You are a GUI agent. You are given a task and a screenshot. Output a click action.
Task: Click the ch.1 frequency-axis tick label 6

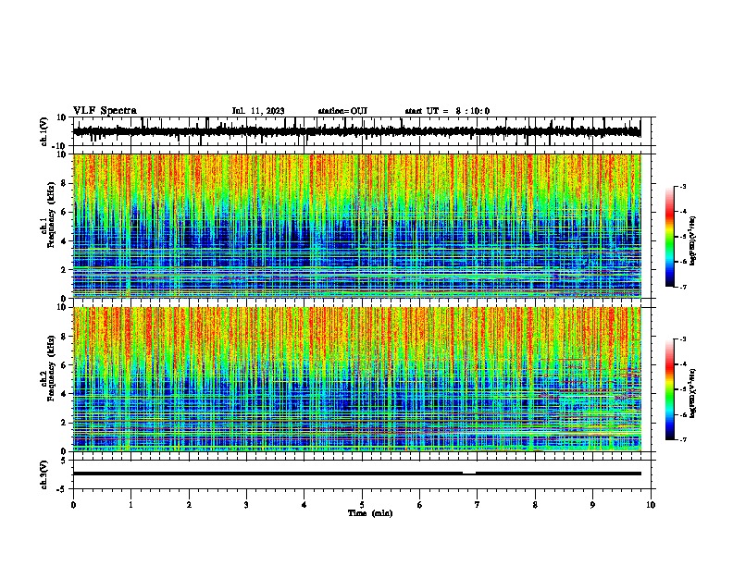(65, 212)
